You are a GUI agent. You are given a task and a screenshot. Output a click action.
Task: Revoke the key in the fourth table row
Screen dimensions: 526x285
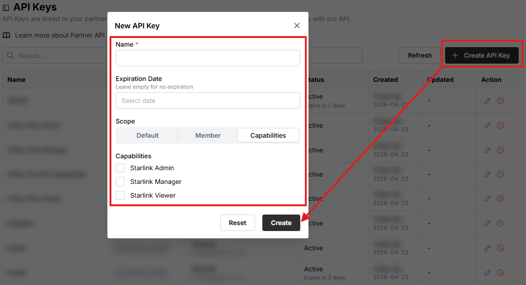click(x=500, y=174)
